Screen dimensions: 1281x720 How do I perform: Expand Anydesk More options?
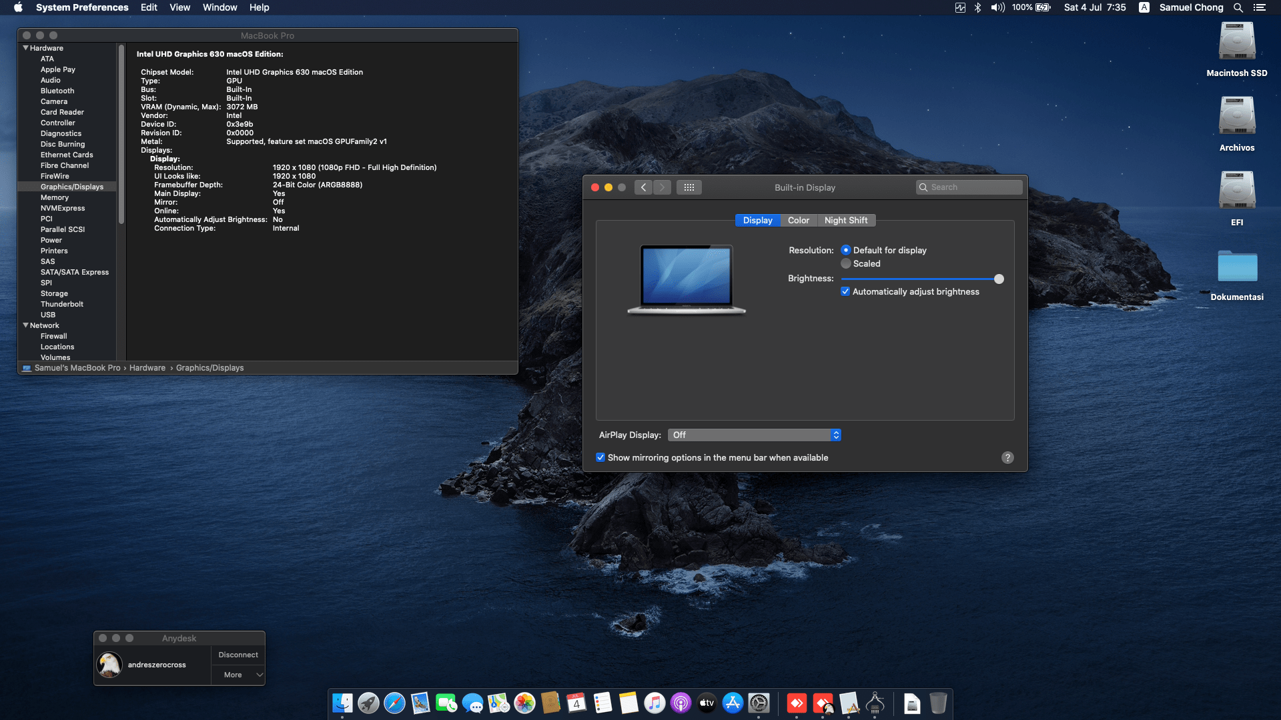point(238,675)
